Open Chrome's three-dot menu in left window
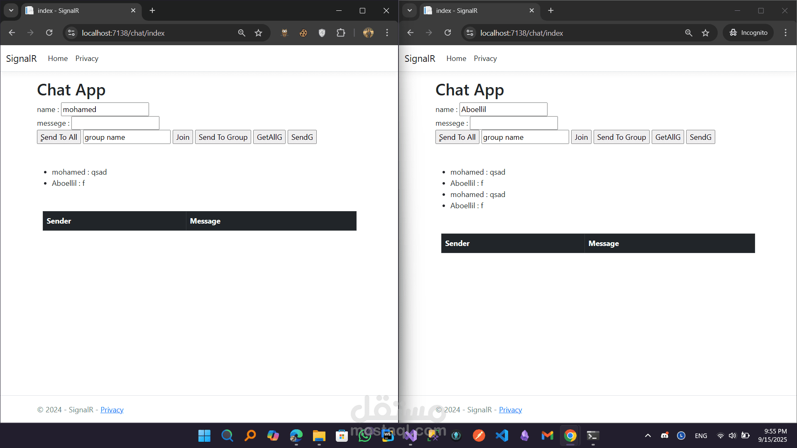Viewport: 797px width, 448px height. 387,33
